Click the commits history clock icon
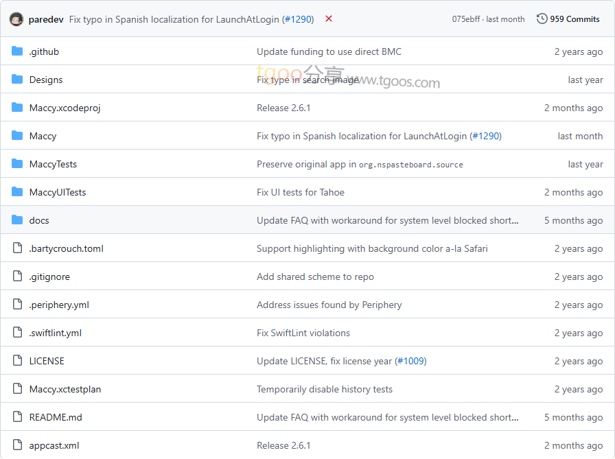This screenshot has height=459, width=615. click(x=542, y=19)
